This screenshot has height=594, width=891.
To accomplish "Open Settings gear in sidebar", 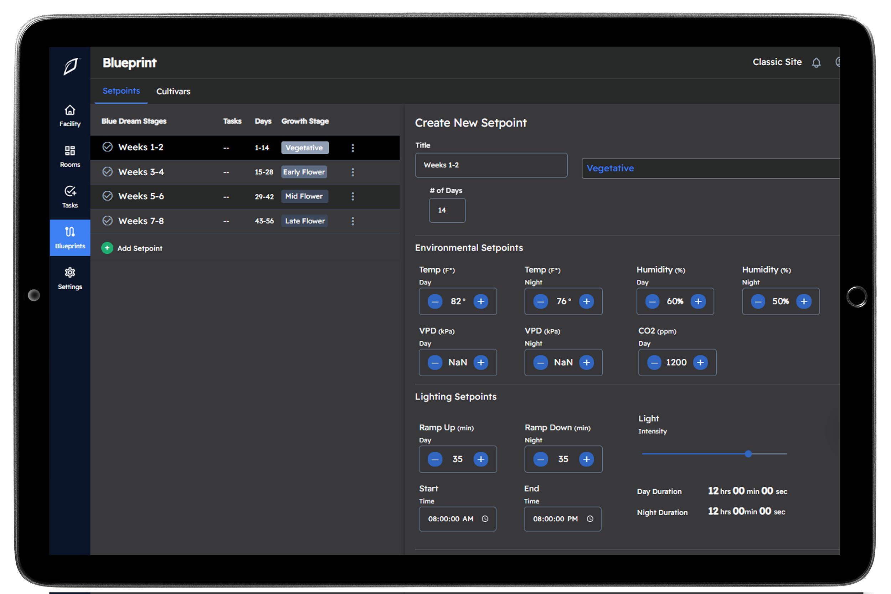I will click(70, 272).
